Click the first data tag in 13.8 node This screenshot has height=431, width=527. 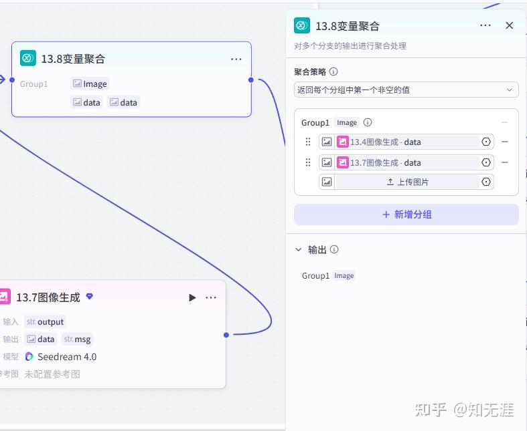click(86, 102)
